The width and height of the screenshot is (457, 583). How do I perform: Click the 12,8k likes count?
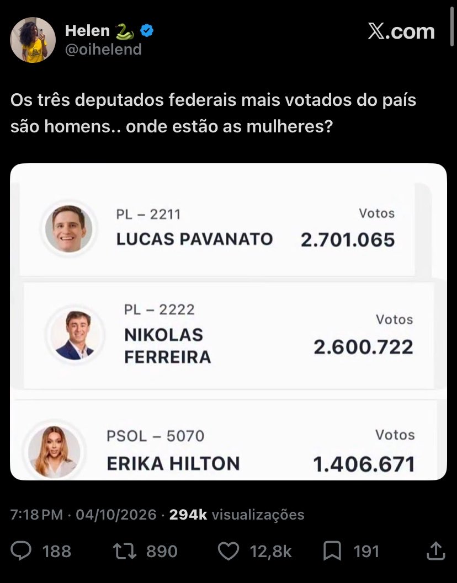tap(270, 552)
